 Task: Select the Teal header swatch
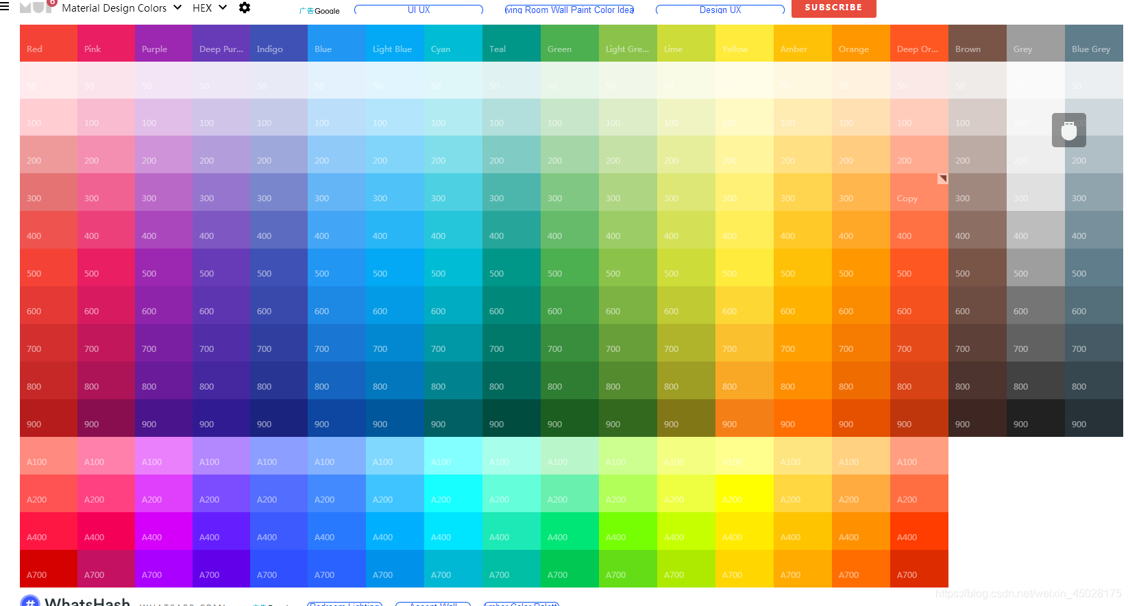coord(511,43)
